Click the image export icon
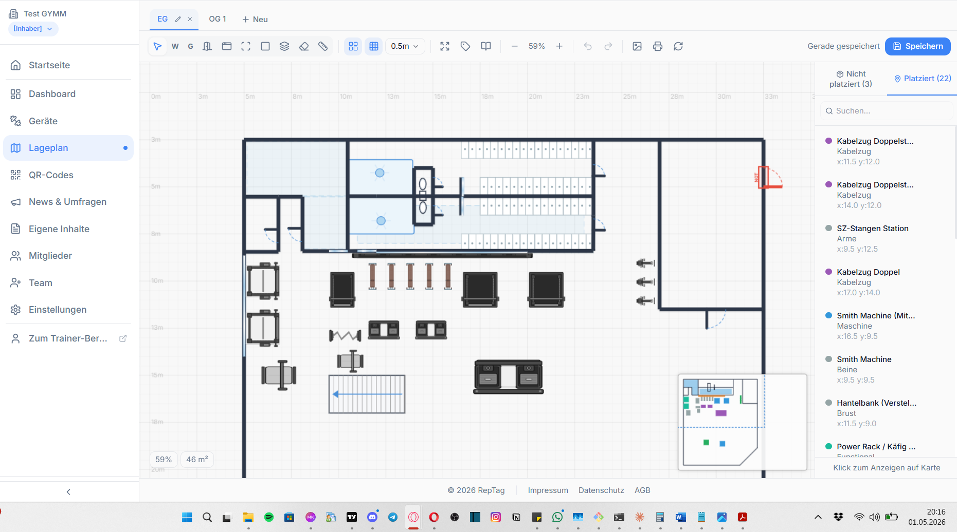 click(x=637, y=46)
